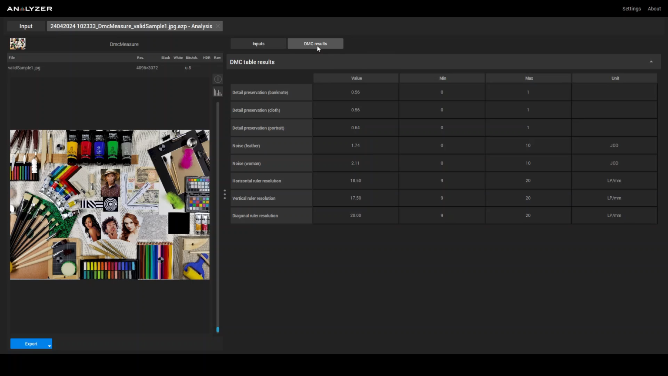Switch to the DMC results tab

tap(315, 44)
